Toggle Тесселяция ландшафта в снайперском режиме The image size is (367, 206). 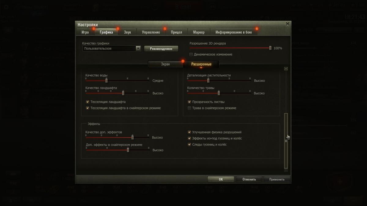tap(87, 108)
